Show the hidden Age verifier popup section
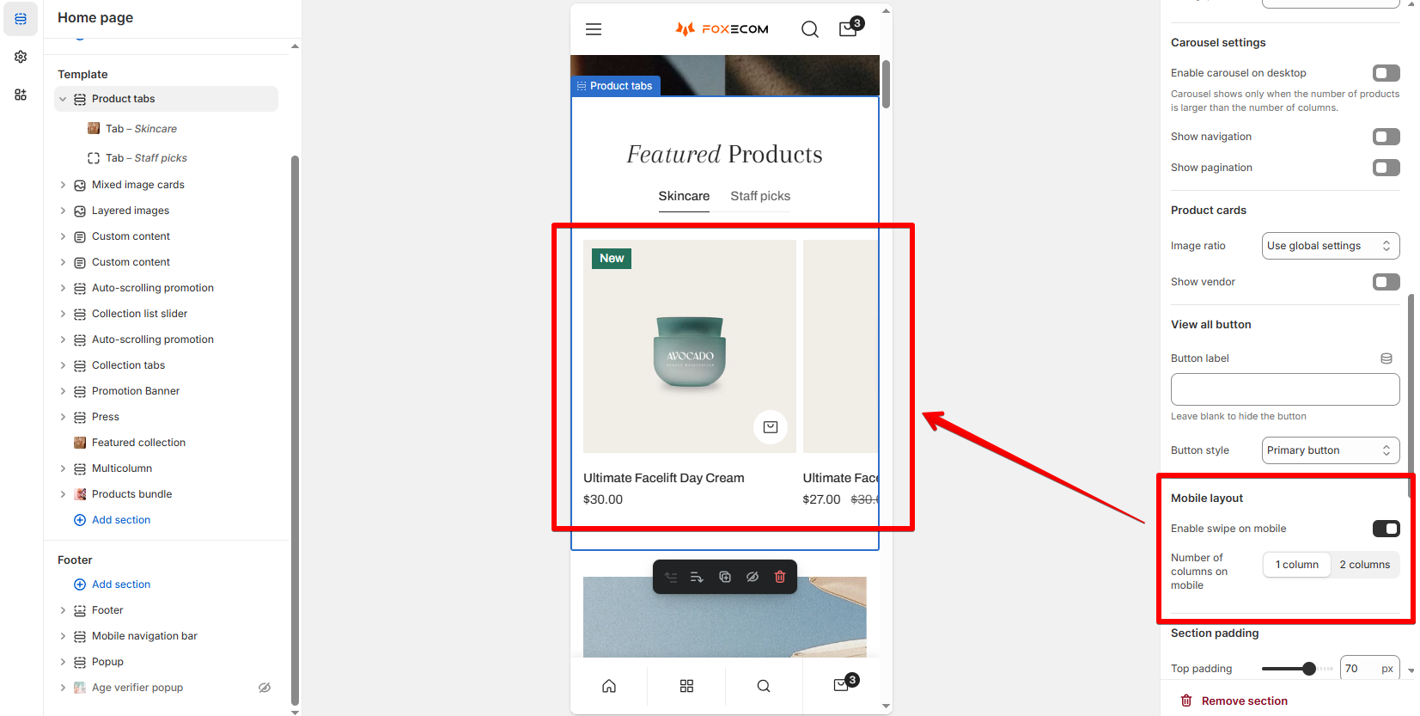This screenshot has width=1420, height=716. pos(265,688)
